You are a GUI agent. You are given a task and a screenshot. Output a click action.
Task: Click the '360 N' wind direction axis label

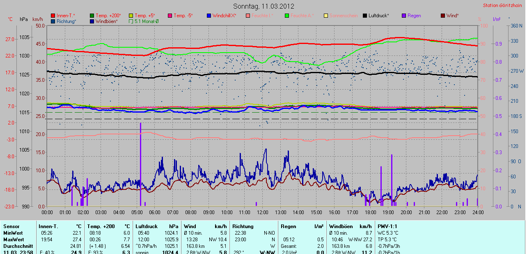coord(516,25)
